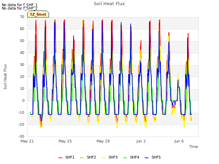The height and width of the screenshot is (164, 219).
Task: Click the Jun 2 x-axis tick label
Action: point(141,141)
